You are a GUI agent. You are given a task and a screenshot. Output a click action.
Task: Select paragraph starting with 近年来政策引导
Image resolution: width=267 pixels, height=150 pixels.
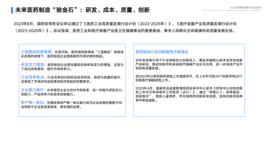click(189, 64)
